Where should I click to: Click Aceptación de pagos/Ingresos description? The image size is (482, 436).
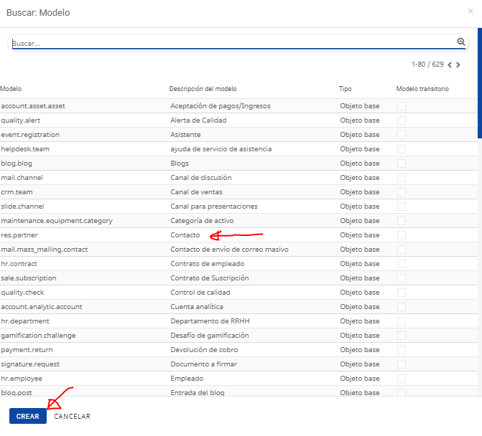tap(220, 106)
